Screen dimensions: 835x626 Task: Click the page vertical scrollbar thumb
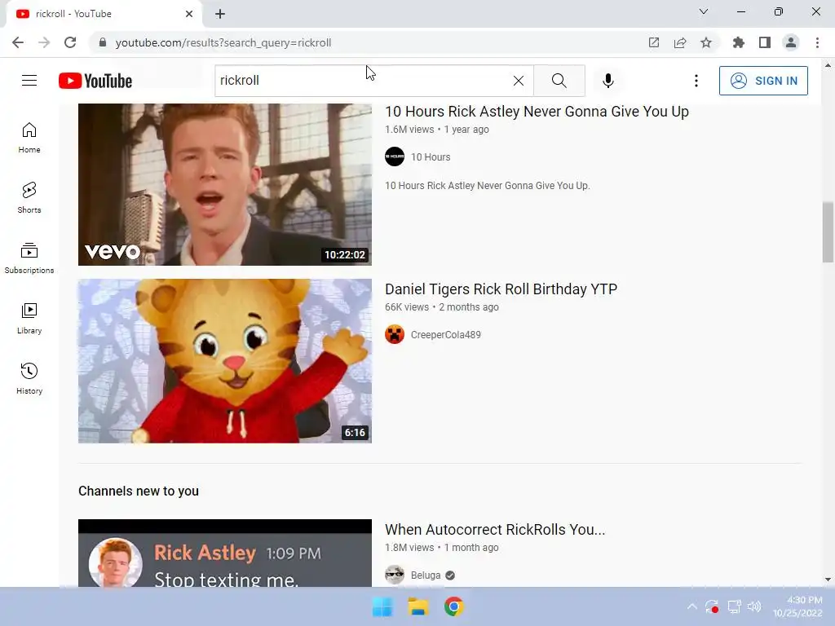(x=828, y=232)
